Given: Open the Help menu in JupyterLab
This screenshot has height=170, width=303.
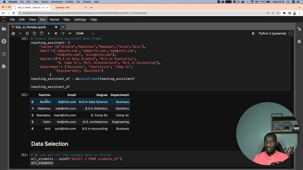Looking at the screenshot, I should coord(94,20).
